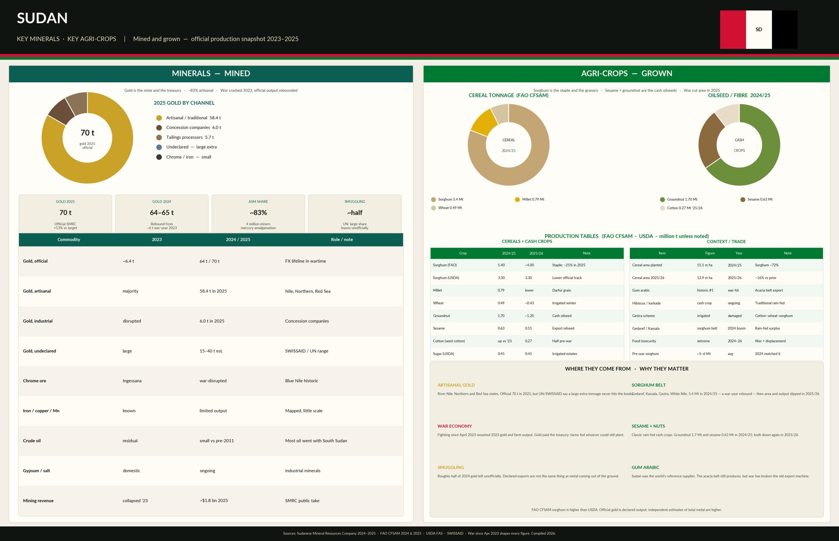Click the Concession companies legend color dot
Image resolution: width=839 pixels, height=541 pixels.
coord(159,128)
